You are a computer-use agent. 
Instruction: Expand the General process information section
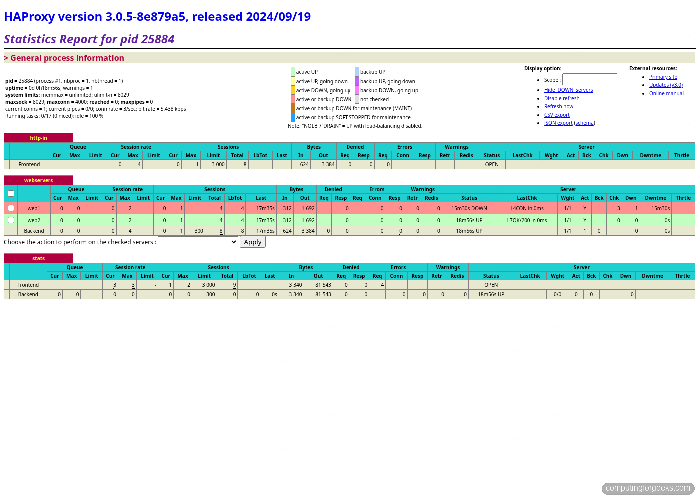click(64, 58)
